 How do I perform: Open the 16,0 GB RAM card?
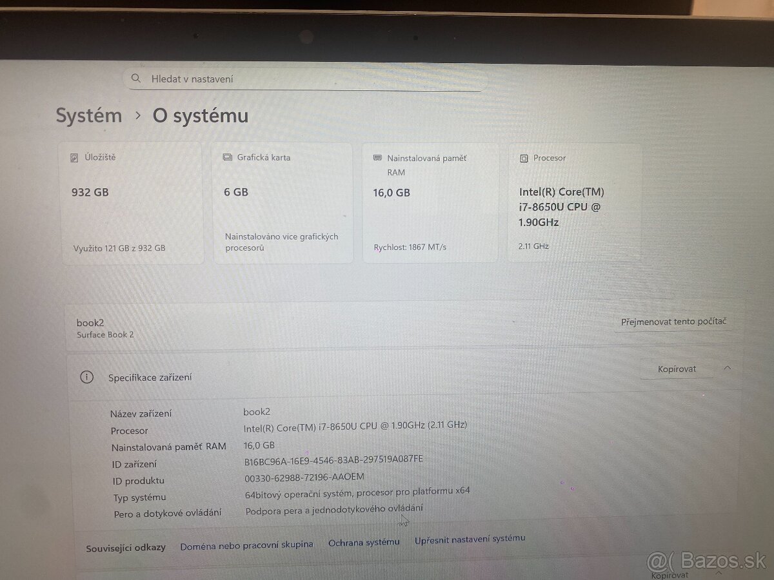coord(430,203)
